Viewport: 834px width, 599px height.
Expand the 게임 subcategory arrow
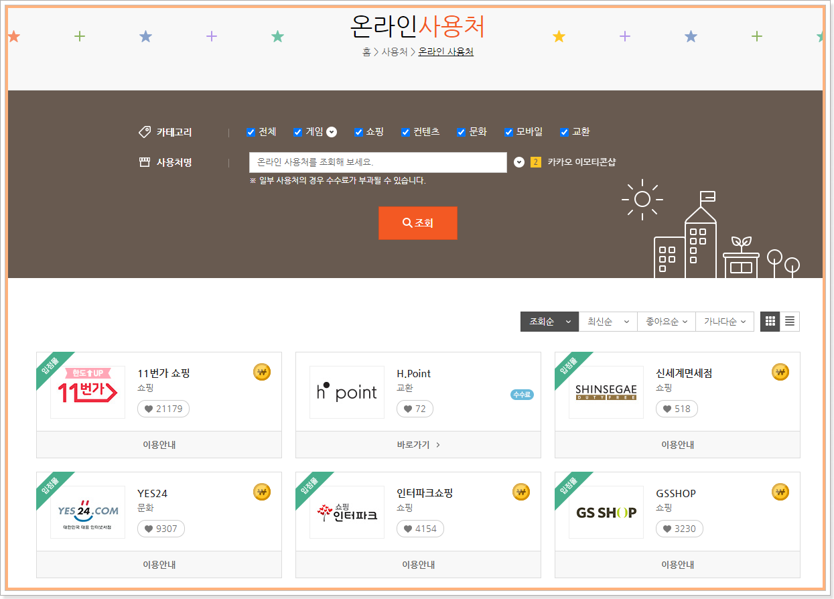[332, 132]
